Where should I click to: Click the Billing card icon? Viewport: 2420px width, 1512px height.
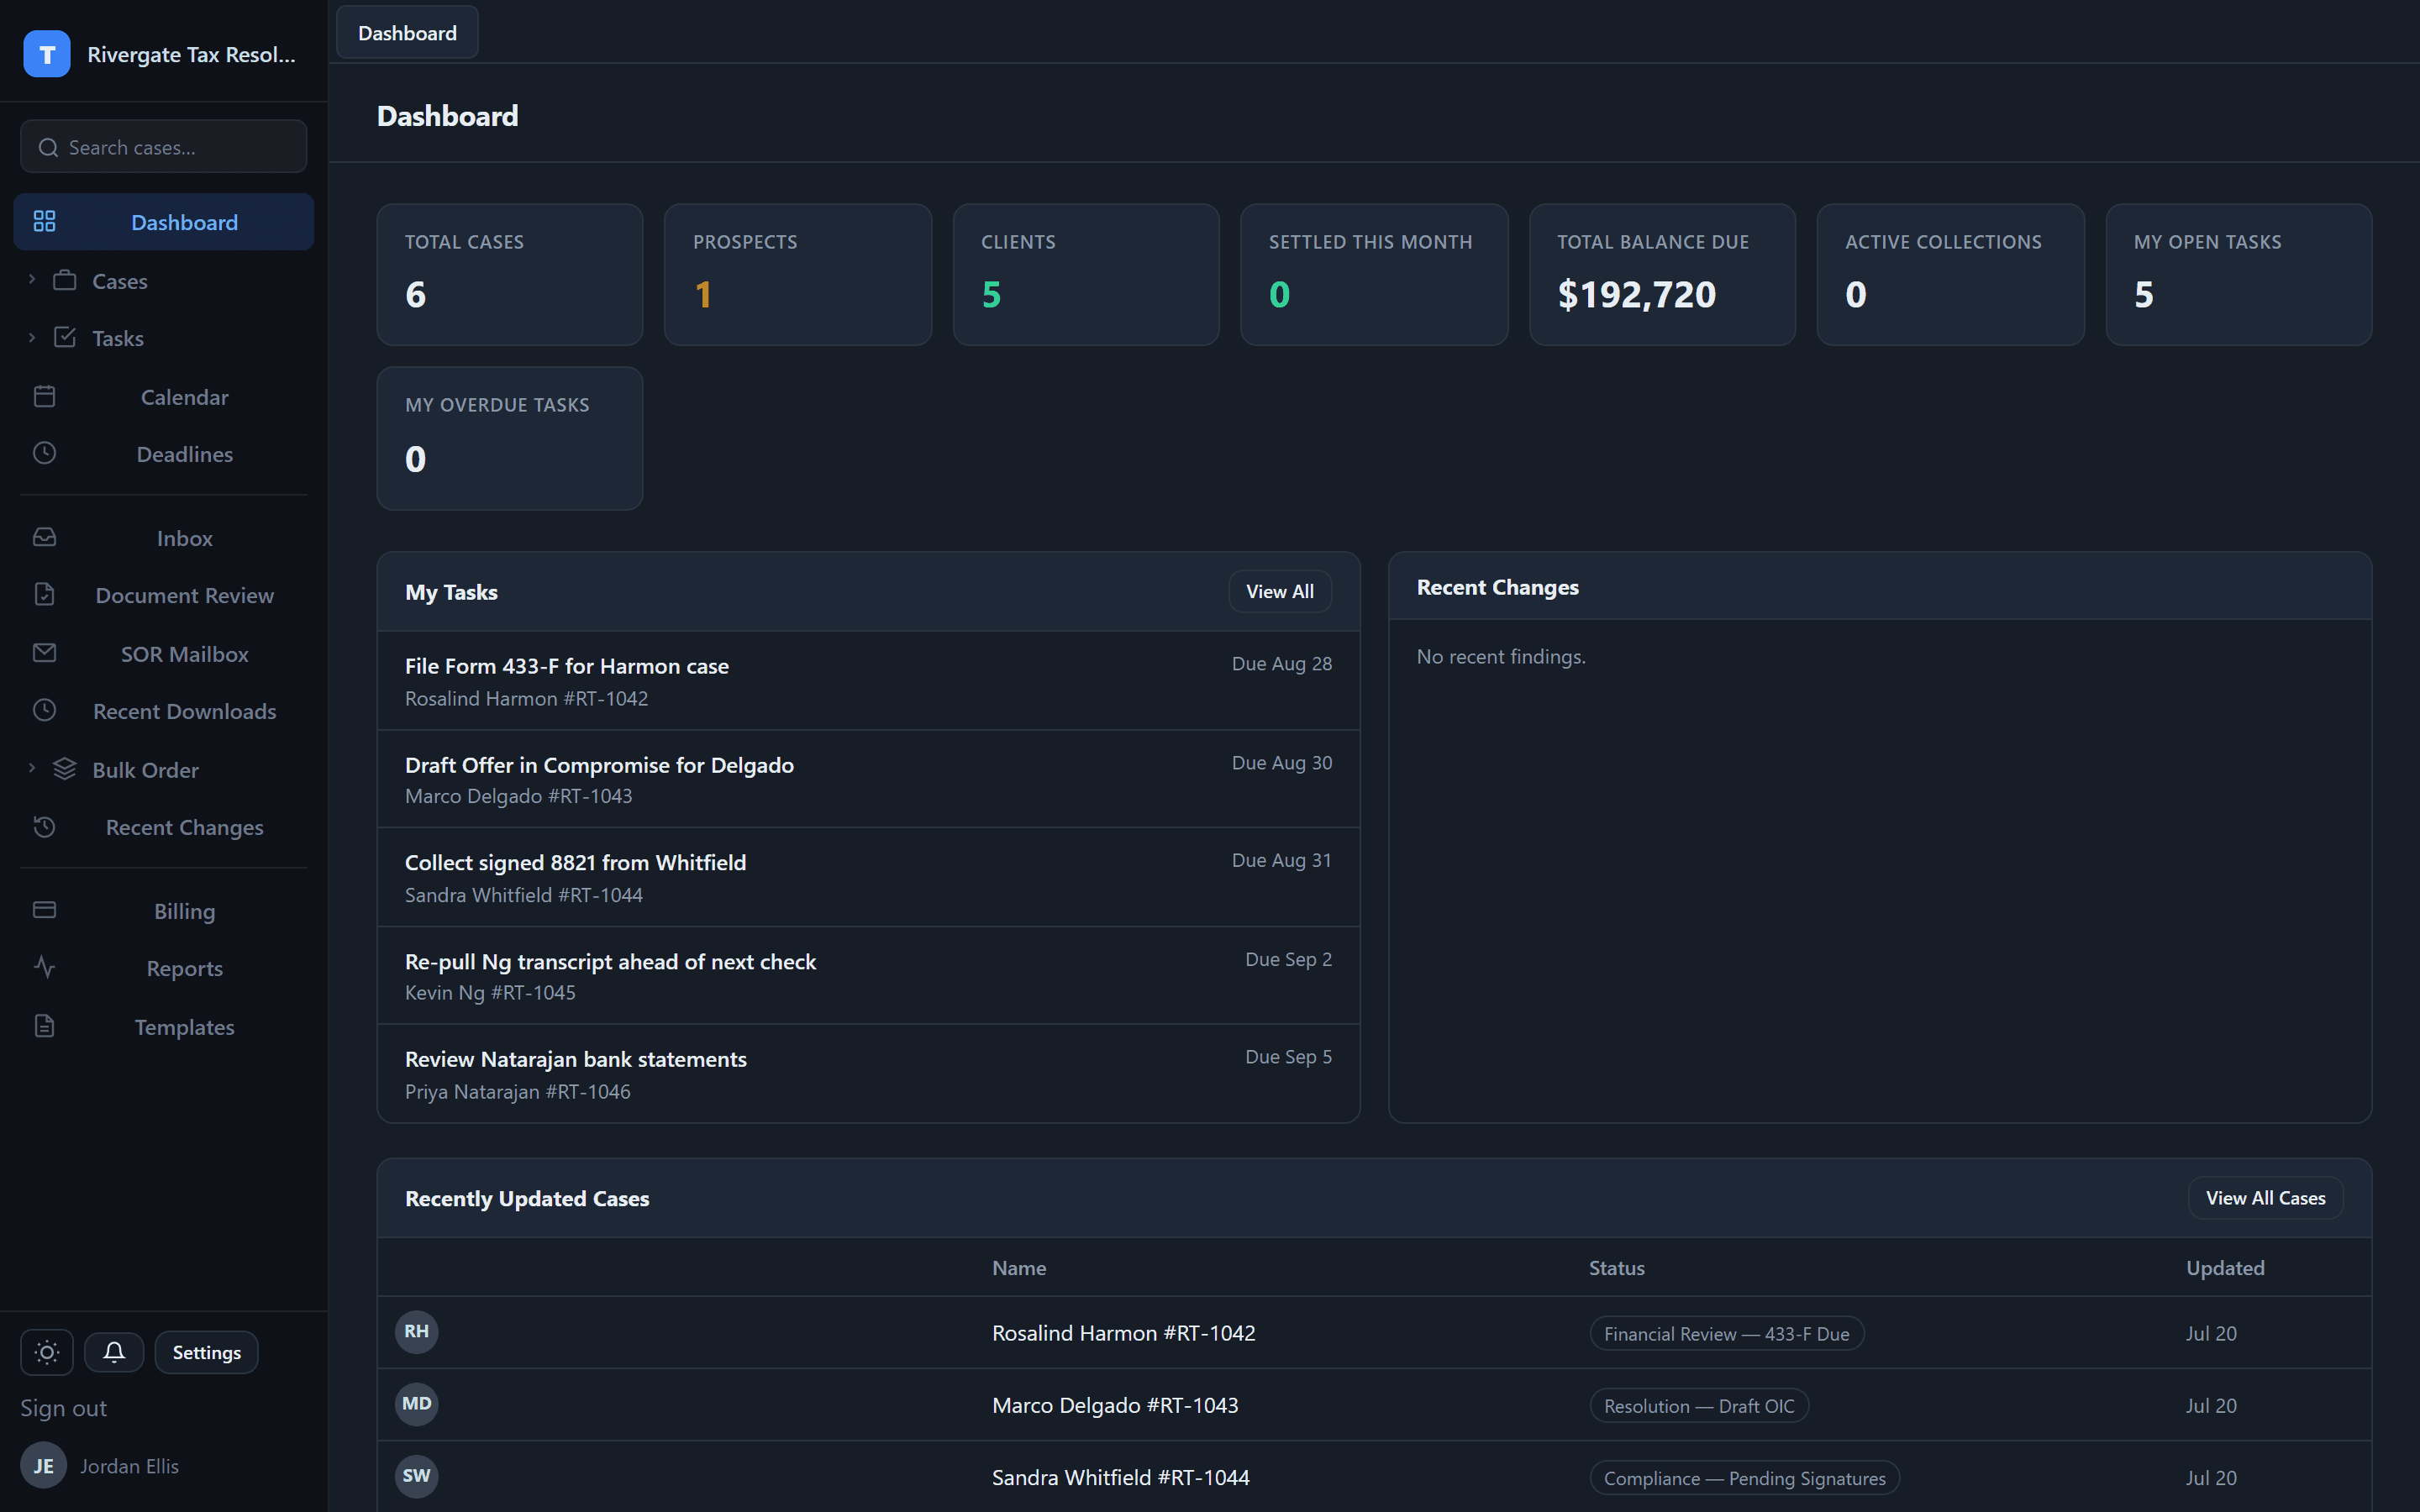click(44, 911)
